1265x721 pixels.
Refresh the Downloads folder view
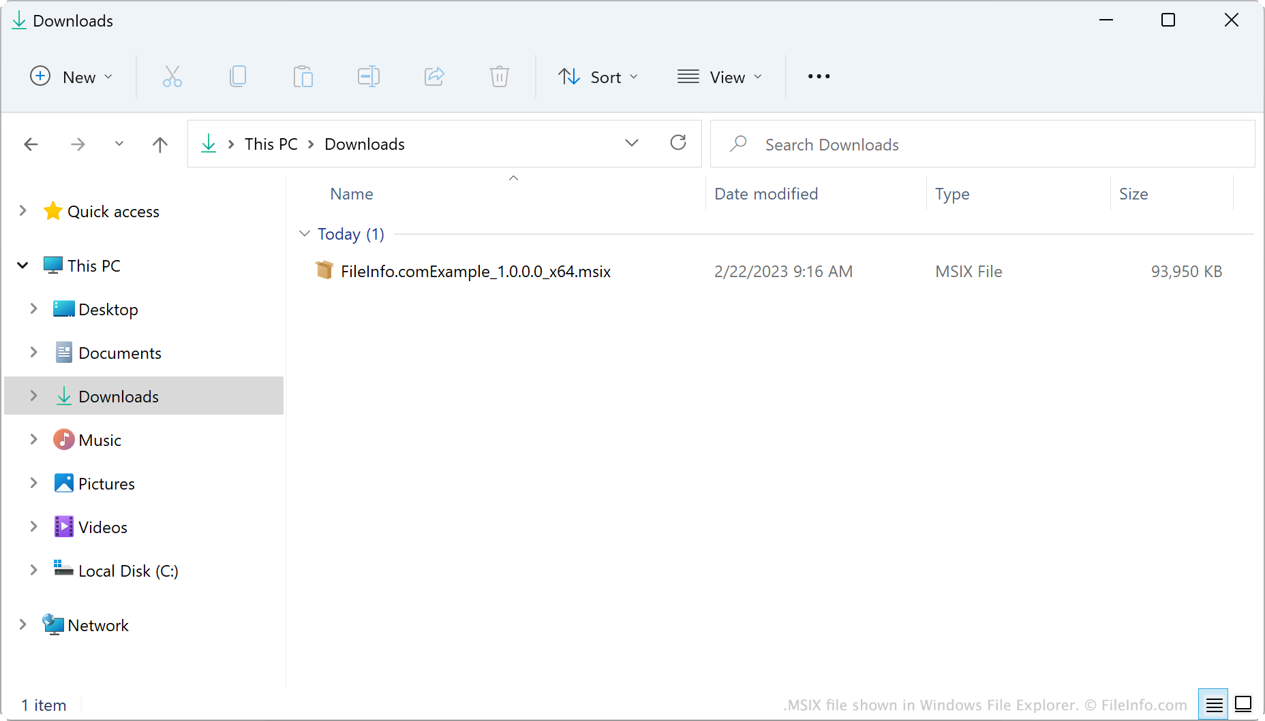point(678,143)
